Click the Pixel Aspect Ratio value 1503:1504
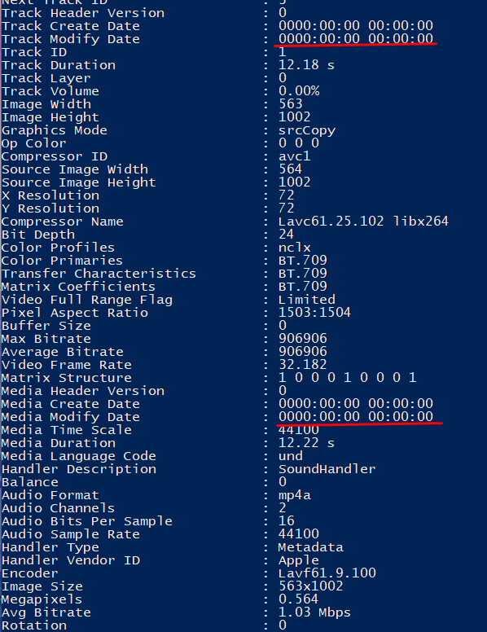Viewport: 487px width, 632px height. [314, 313]
